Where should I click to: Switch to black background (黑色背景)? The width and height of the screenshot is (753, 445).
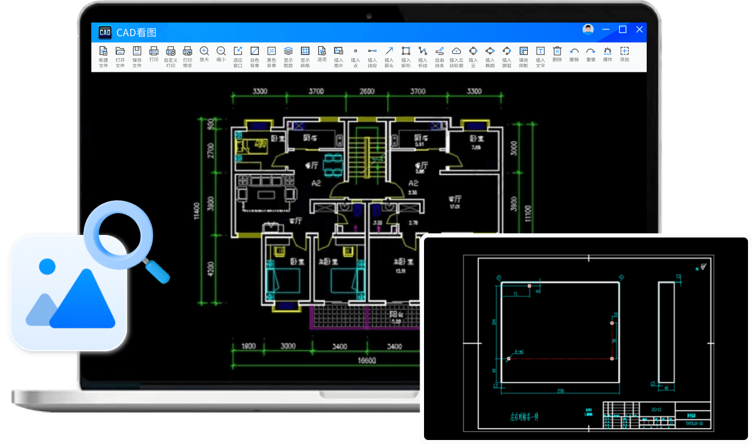(271, 51)
